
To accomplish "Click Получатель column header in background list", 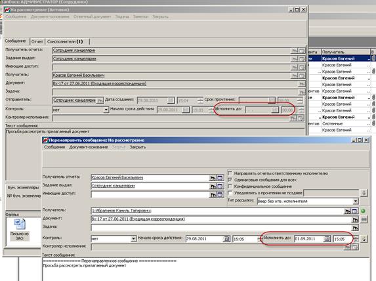I will [x=345, y=52].
